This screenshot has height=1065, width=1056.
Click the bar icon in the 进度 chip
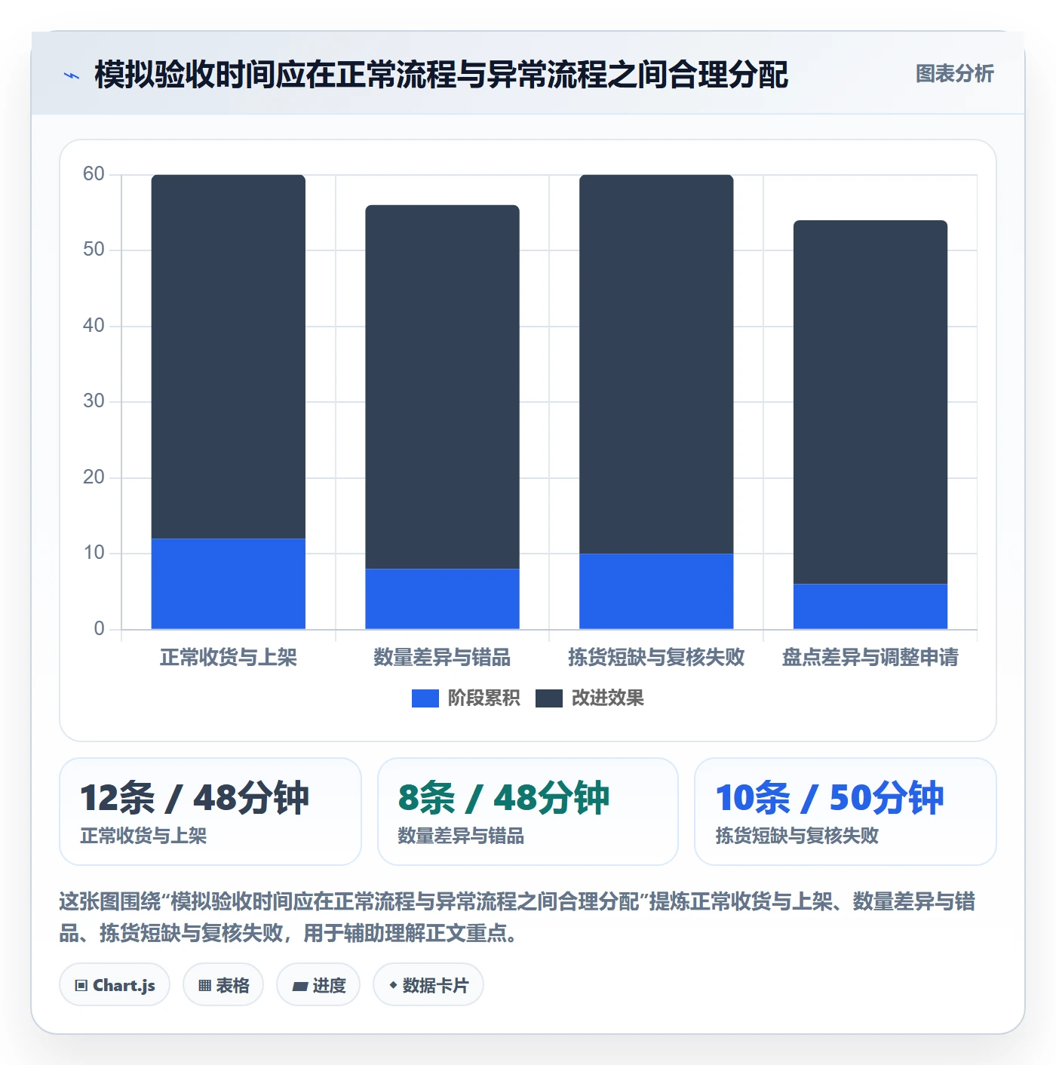click(x=300, y=987)
